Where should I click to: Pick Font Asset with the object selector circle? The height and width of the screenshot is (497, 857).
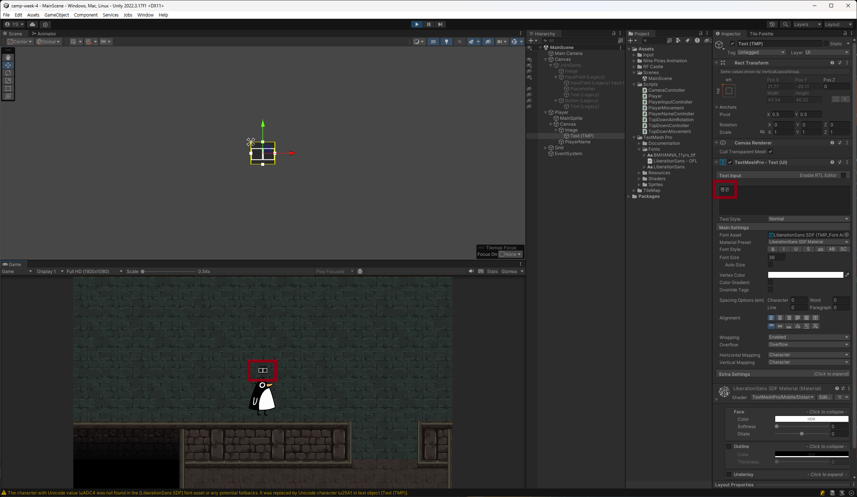coord(847,235)
